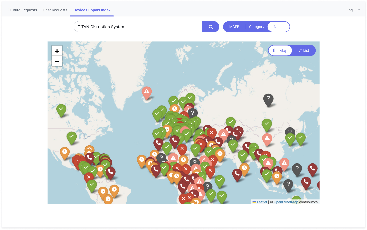This screenshot has width=367, height=230.
Task: Switch to List view
Action: [x=304, y=51]
